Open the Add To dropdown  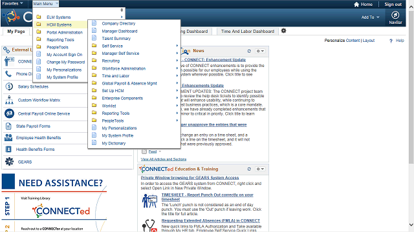pyautogui.click(x=370, y=17)
